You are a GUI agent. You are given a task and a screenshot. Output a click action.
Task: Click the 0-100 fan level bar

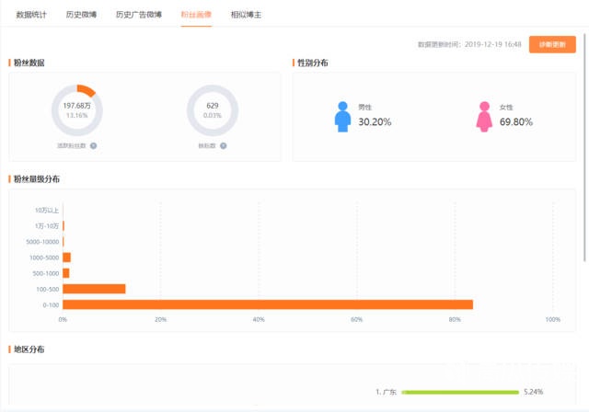point(267,304)
